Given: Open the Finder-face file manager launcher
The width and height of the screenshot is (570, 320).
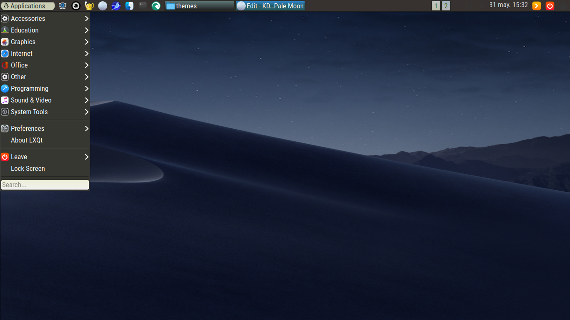Looking at the screenshot, I should (x=129, y=6).
